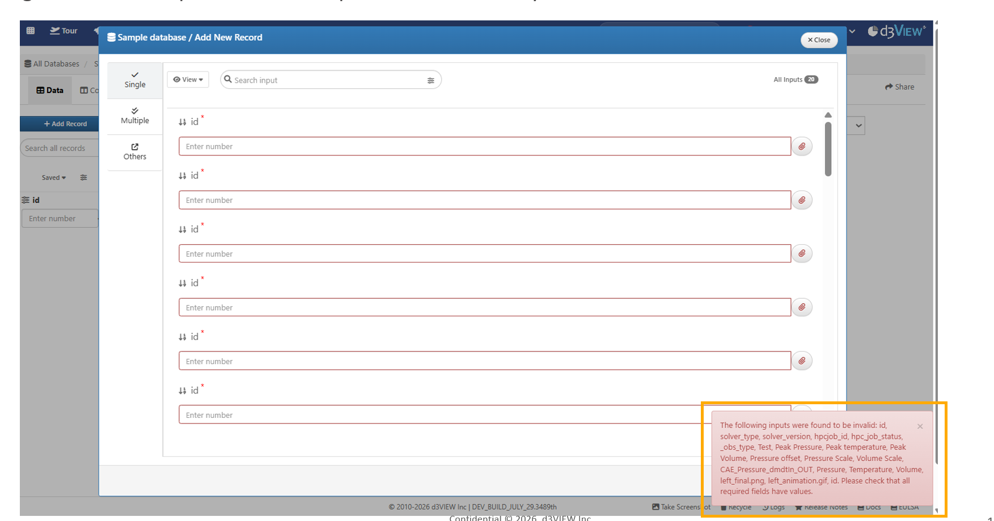Expand the Saved filters dropdown
The width and height of the screenshot is (994, 521).
click(54, 177)
